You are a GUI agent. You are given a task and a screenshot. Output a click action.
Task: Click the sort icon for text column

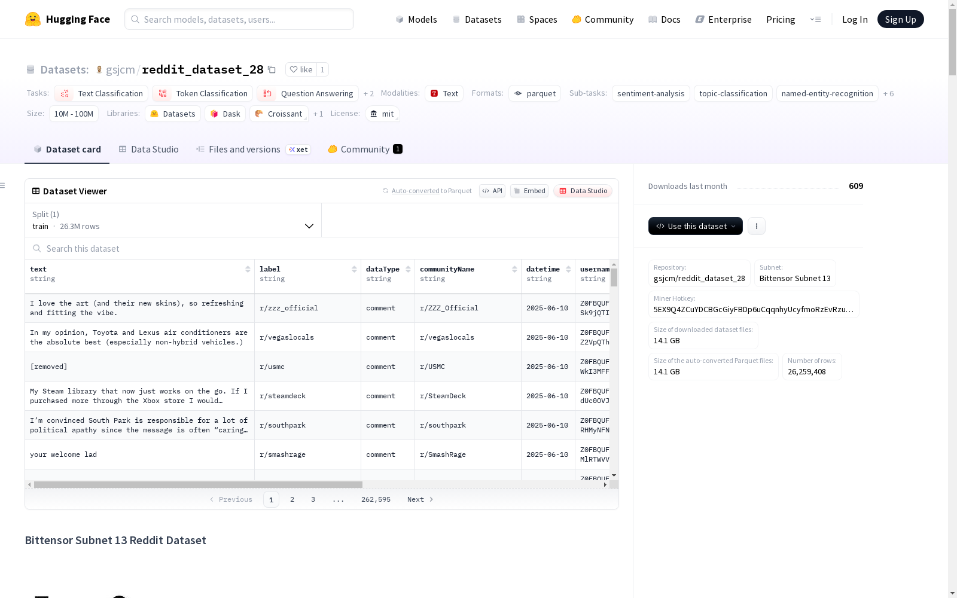point(248,269)
